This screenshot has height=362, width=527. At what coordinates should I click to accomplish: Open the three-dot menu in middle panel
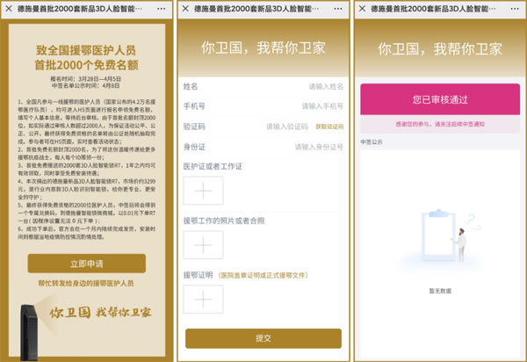pyautogui.click(x=338, y=9)
